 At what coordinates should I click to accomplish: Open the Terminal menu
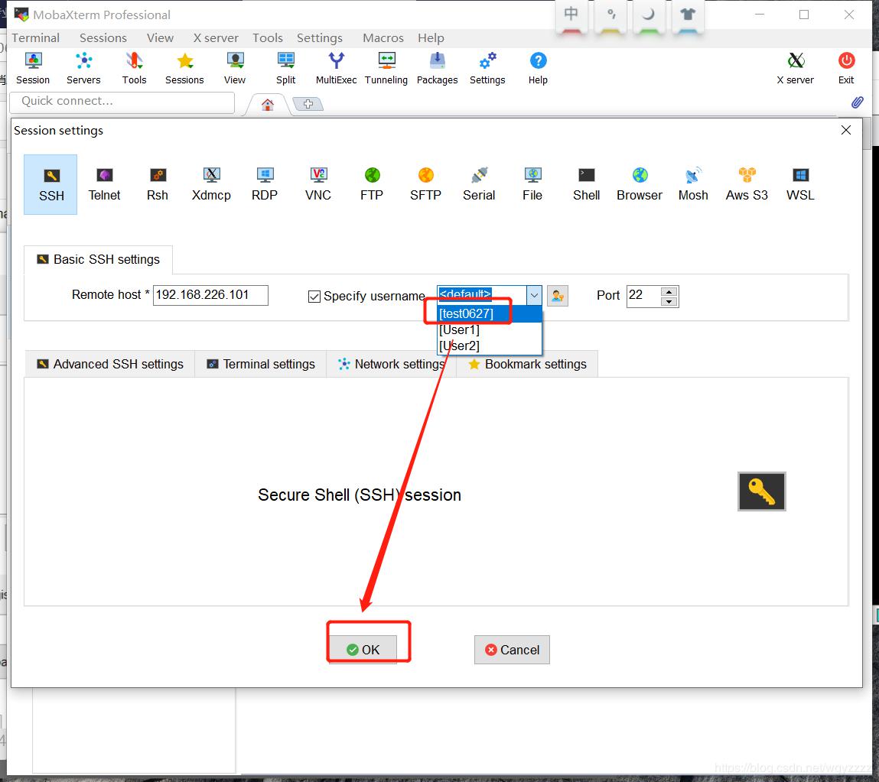coord(35,37)
